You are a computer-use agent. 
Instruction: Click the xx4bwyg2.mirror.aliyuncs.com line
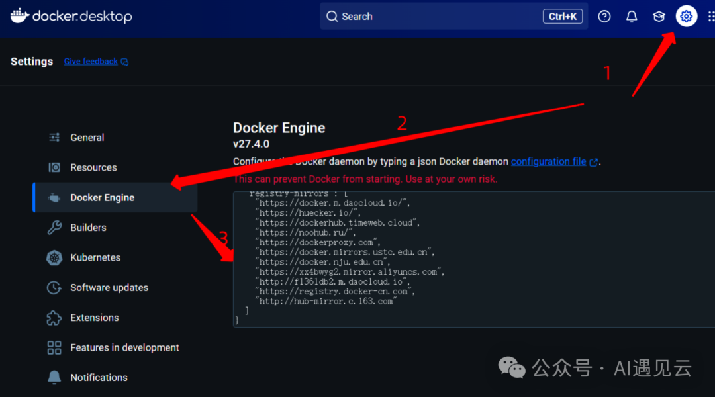coord(350,272)
